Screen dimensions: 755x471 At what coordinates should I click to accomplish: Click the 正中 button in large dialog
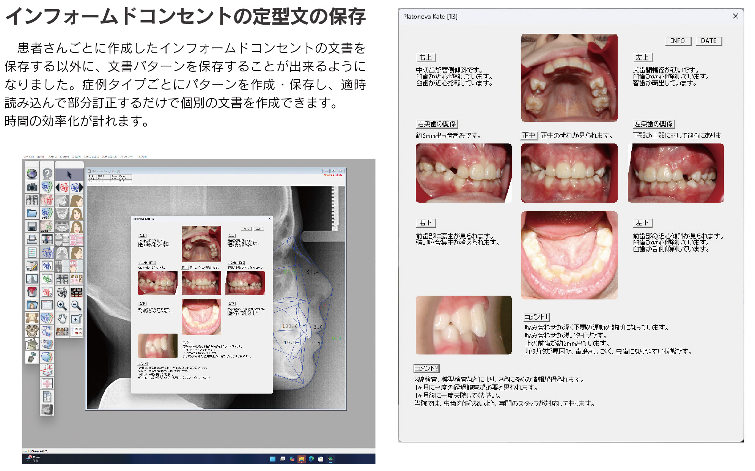click(529, 135)
